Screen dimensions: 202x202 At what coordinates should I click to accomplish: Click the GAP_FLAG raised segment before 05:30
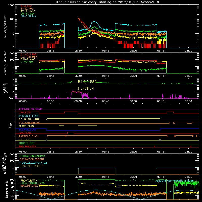click(x=71, y=112)
